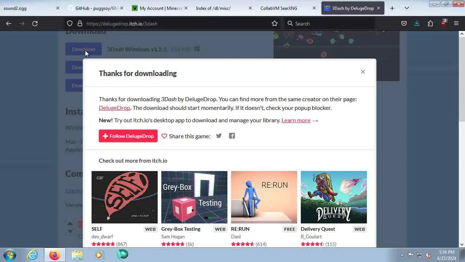Open Grey-Box Testing game thumbnail
Image resolution: width=465 pixels, height=262 pixels.
coord(194,197)
